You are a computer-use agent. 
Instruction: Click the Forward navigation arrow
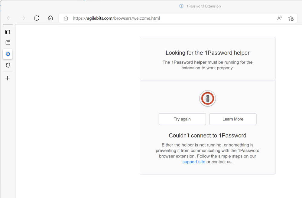(x=23, y=18)
